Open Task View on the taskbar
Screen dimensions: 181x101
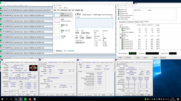point(11,99)
